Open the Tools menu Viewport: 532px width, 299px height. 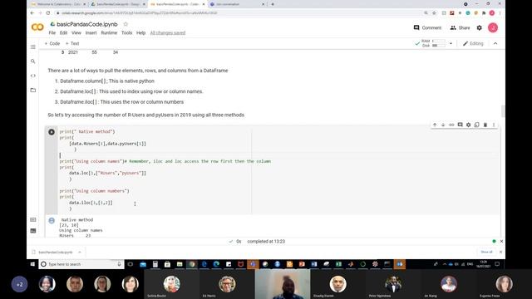(x=126, y=33)
